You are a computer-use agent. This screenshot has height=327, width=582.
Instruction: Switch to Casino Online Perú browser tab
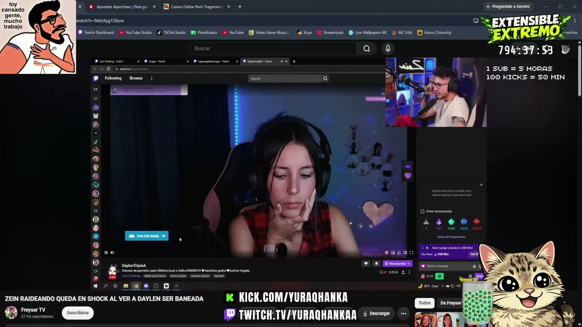tap(196, 7)
